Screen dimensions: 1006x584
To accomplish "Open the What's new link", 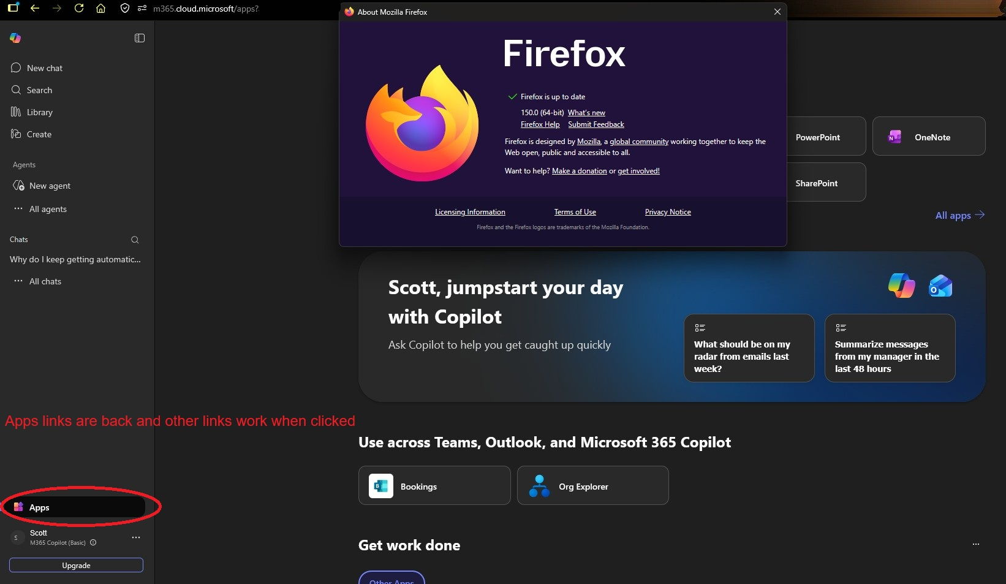I will tap(586, 113).
